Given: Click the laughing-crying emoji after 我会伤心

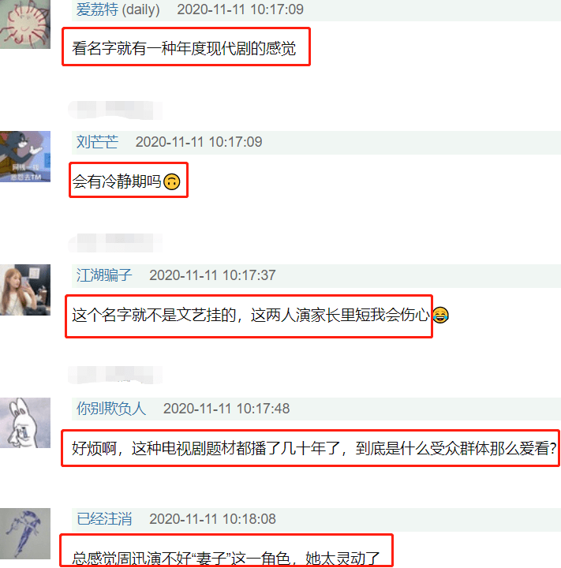Looking at the screenshot, I should point(441,315).
